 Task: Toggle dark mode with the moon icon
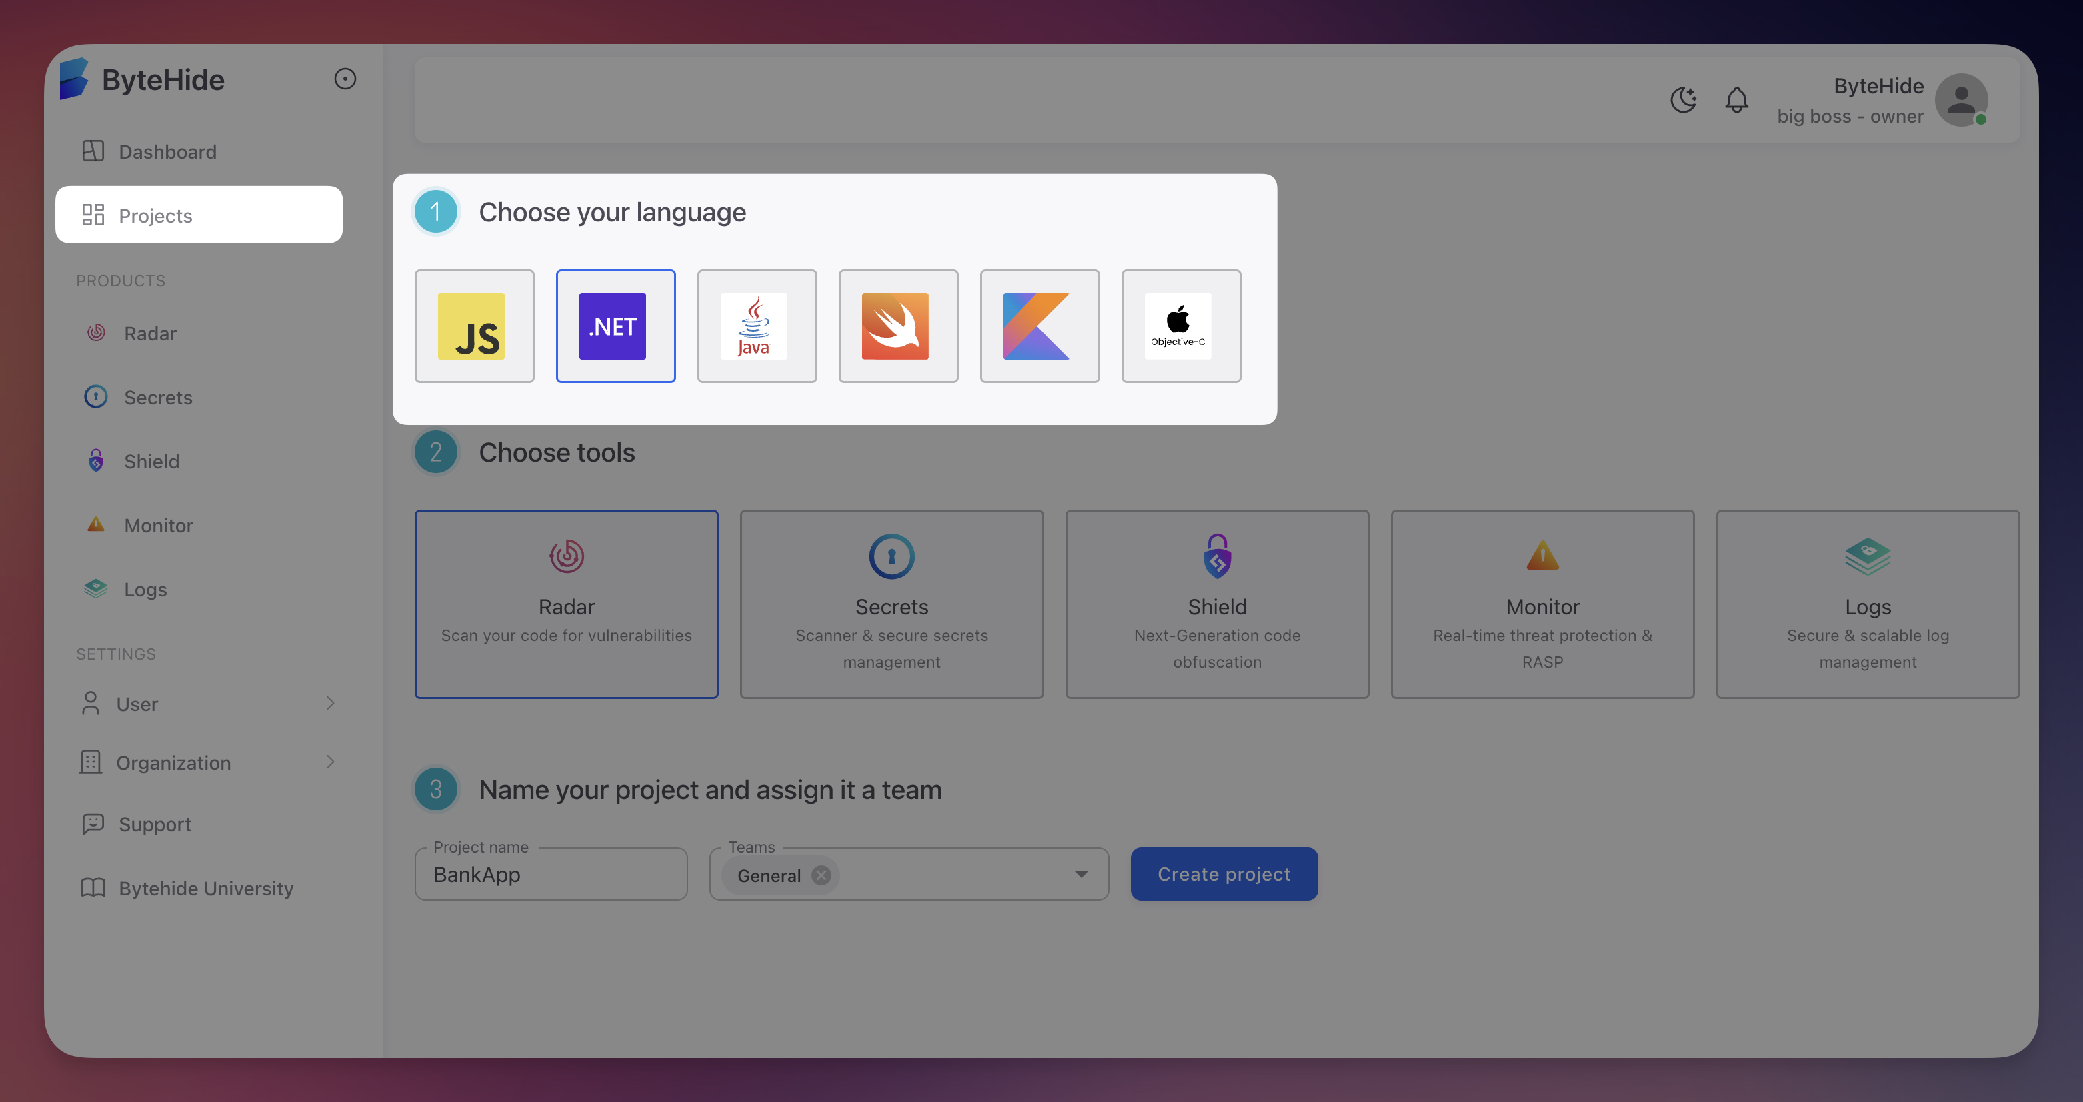pyautogui.click(x=1684, y=100)
